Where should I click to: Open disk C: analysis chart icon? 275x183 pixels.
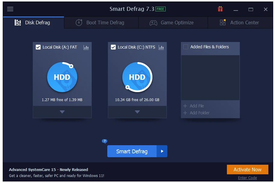click(x=161, y=47)
